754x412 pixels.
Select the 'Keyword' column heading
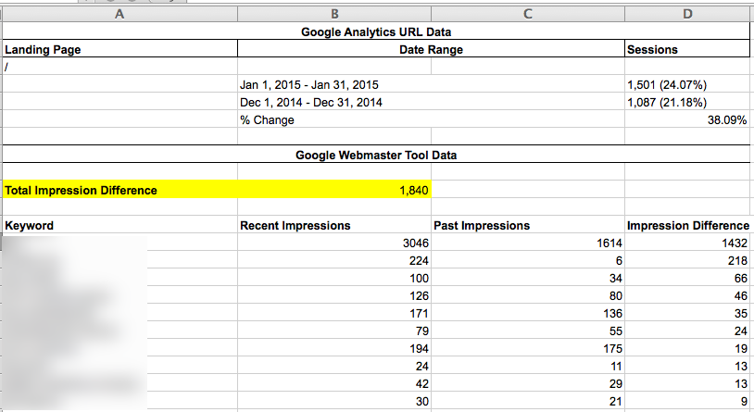119,225
